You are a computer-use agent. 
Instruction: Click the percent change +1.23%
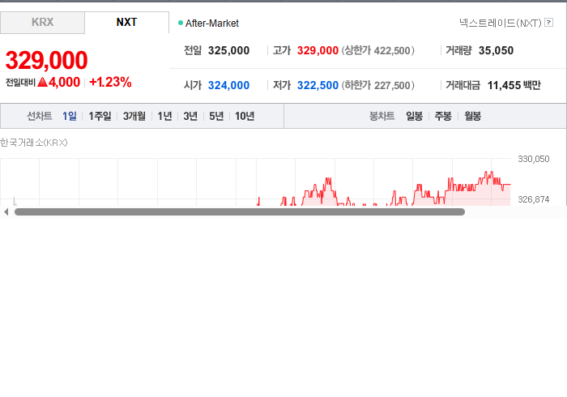pos(110,82)
